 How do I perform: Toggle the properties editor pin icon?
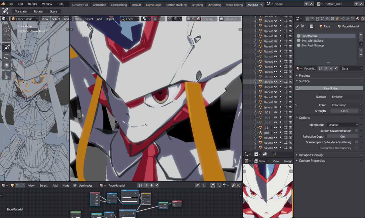point(297,26)
